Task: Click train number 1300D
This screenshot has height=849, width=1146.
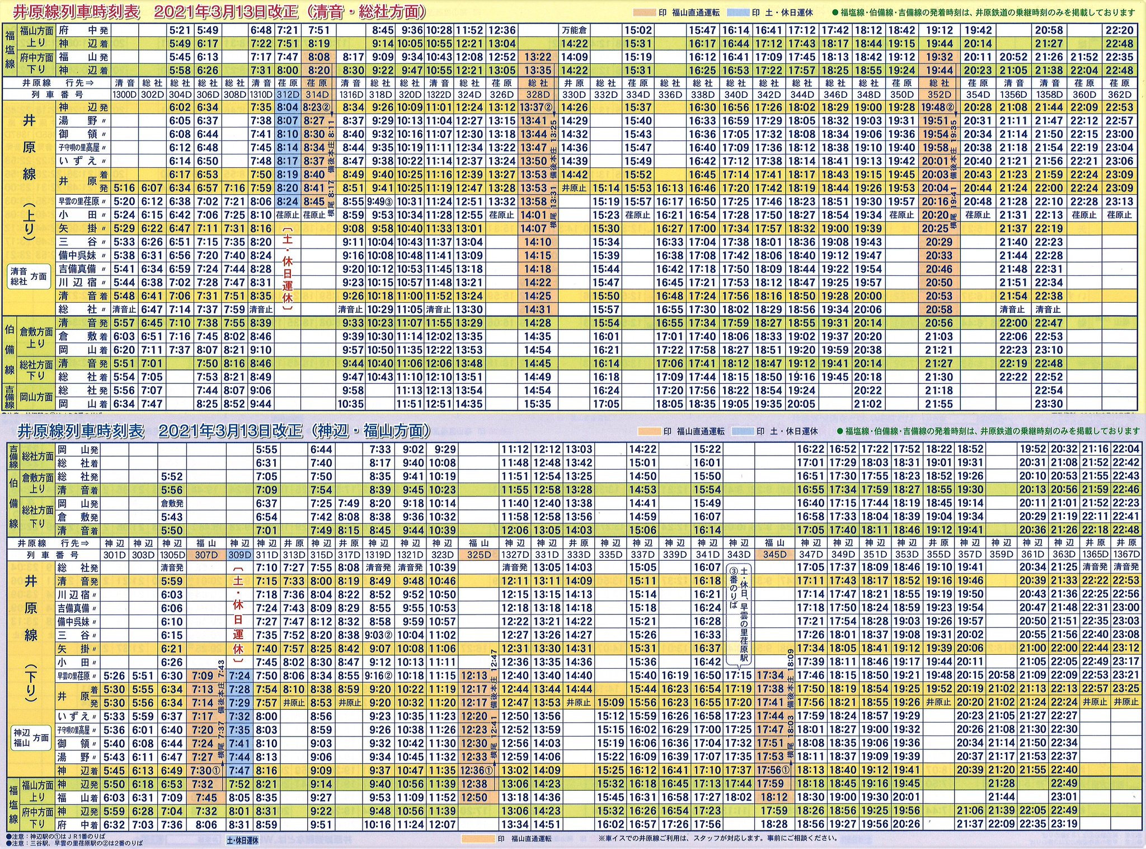Action: coord(124,95)
